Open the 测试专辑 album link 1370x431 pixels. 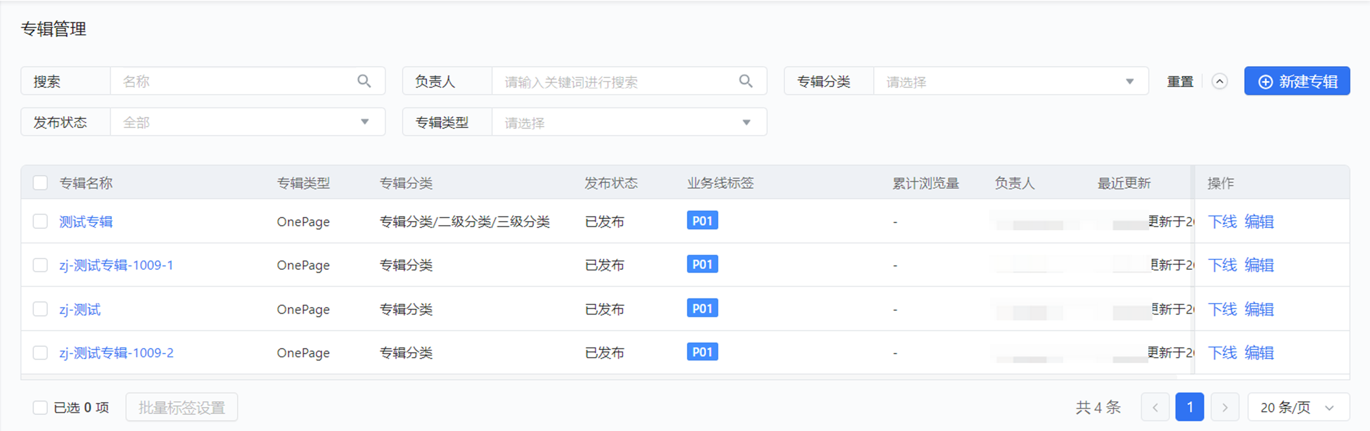[x=86, y=222]
